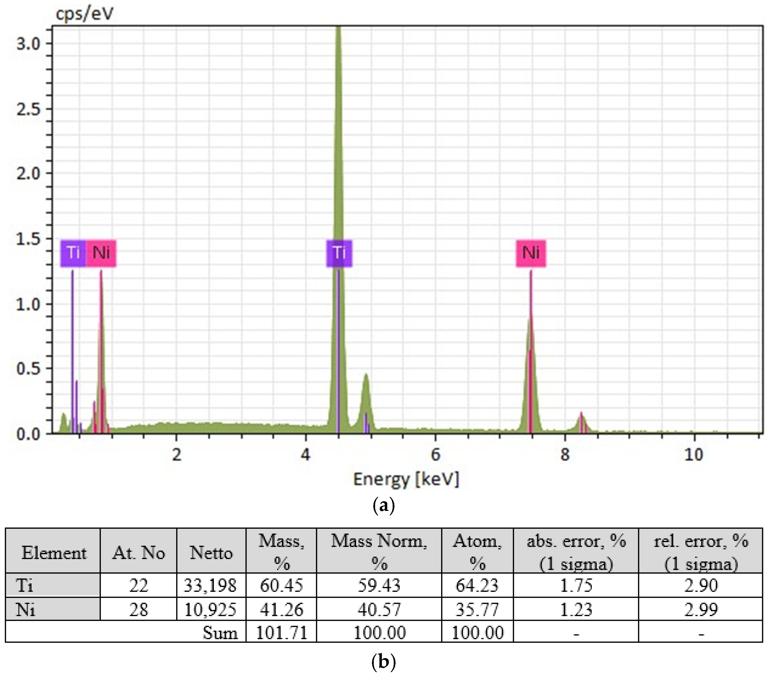
Task: Click the Sum mass value 101.71
Action: [x=281, y=633]
